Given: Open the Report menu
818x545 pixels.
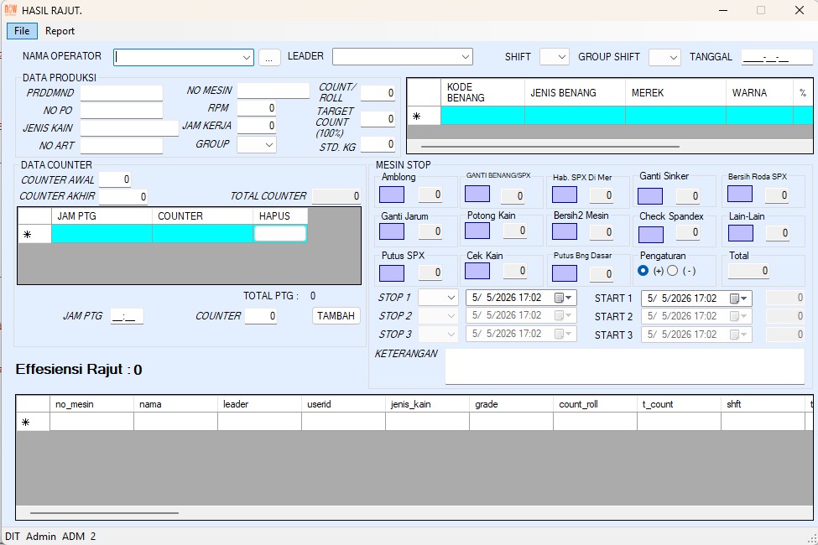Looking at the screenshot, I should click(x=60, y=31).
